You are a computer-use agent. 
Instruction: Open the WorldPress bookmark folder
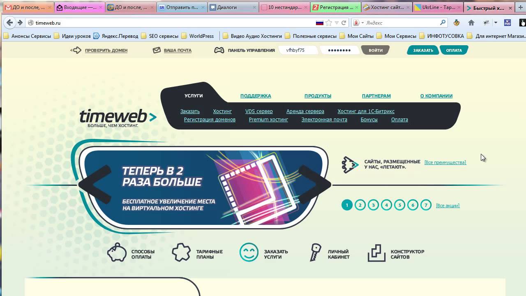198,36
